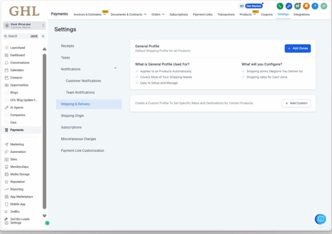Screen dimensions: 332x234
Task: Open the JT user avatar
Action: pyautogui.click(x=324, y=6)
